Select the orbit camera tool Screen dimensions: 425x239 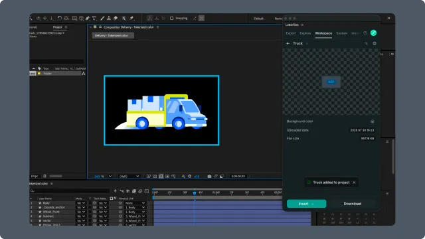39,18
